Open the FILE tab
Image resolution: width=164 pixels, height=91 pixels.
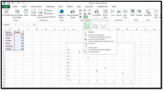(6, 7)
